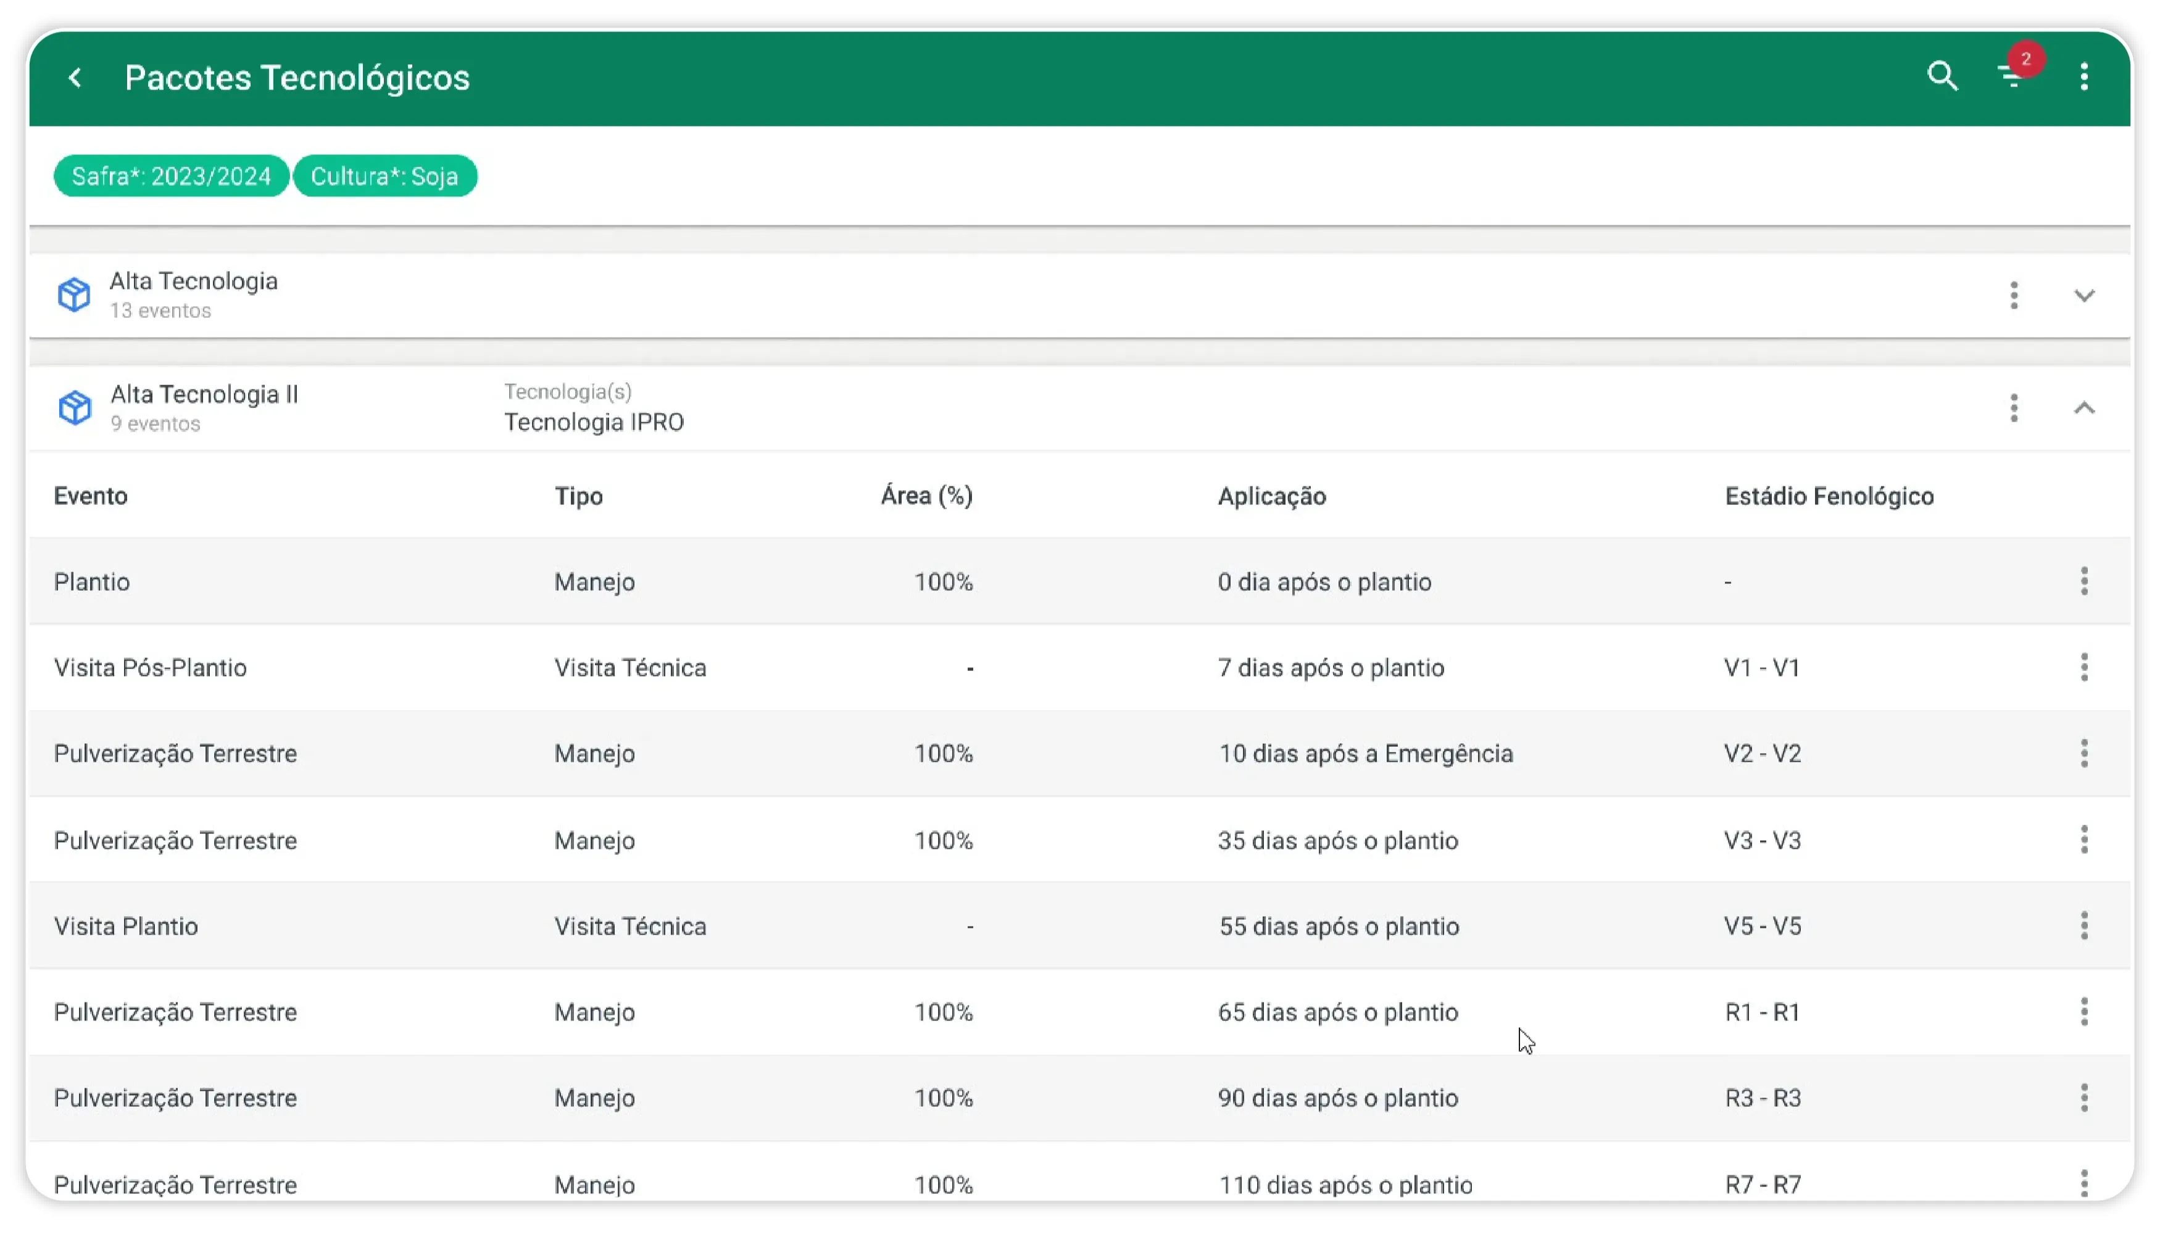Select the Visita Plantio event name
2160x1234 pixels.
click(125, 927)
